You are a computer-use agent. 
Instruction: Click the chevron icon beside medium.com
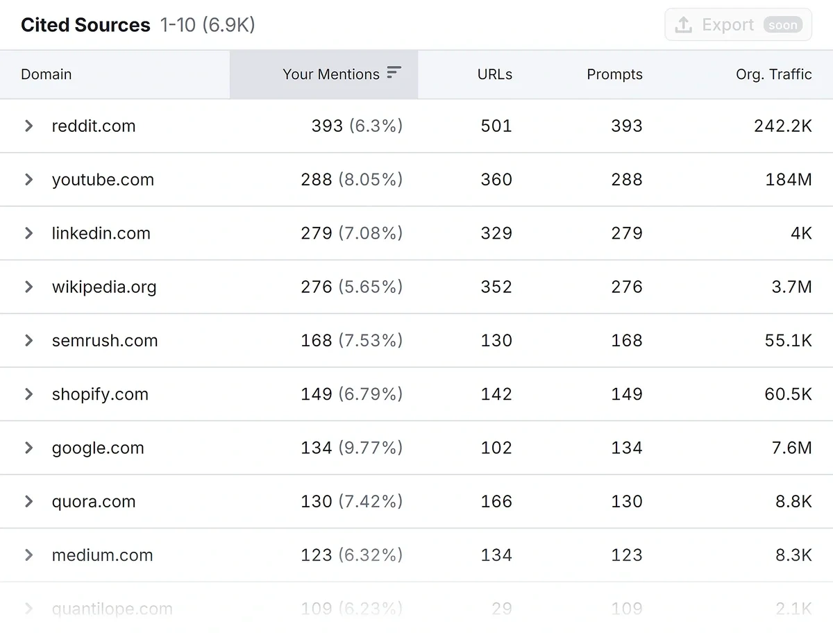pos(28,555)
